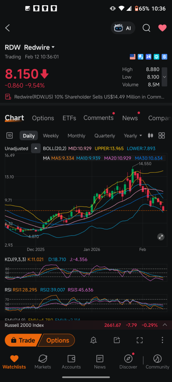Change the Unadjusted price setting
Screen dimensions: 172x382
click(16, 148)
